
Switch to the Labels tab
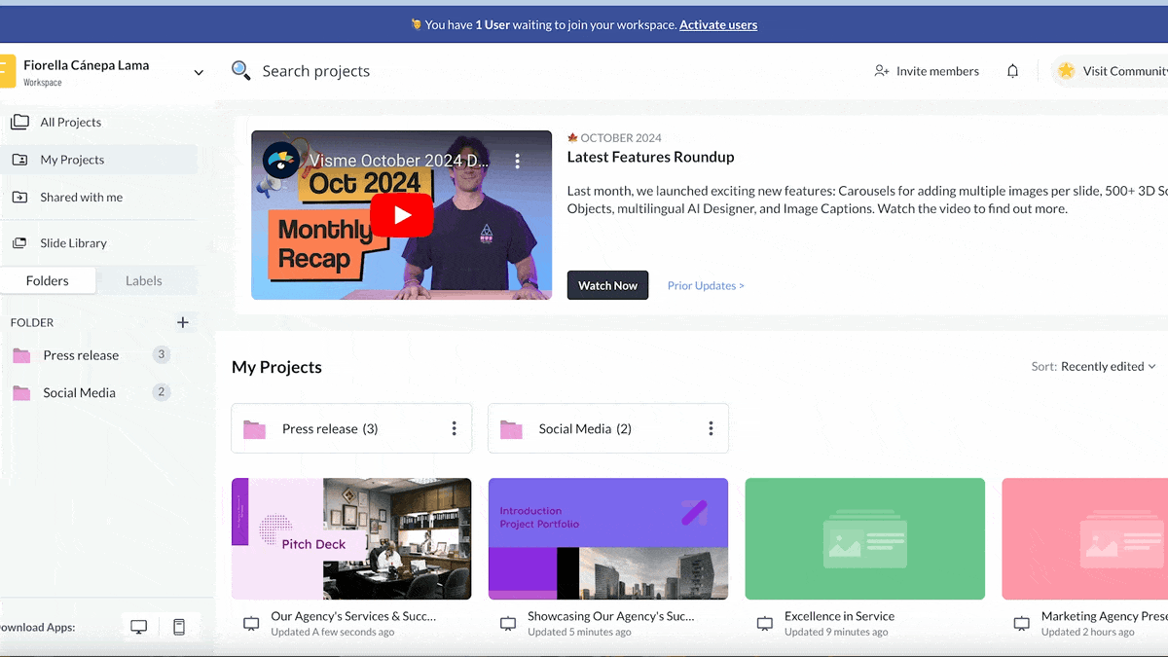145,280
